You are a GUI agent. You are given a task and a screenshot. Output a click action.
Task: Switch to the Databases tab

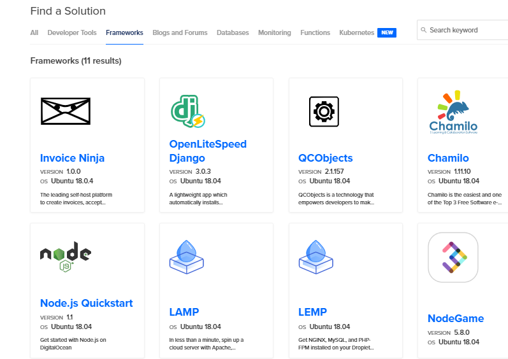coord(233,32)
